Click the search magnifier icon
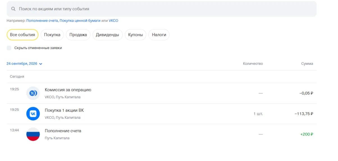The image size is (338, 161). coord(13,9)
